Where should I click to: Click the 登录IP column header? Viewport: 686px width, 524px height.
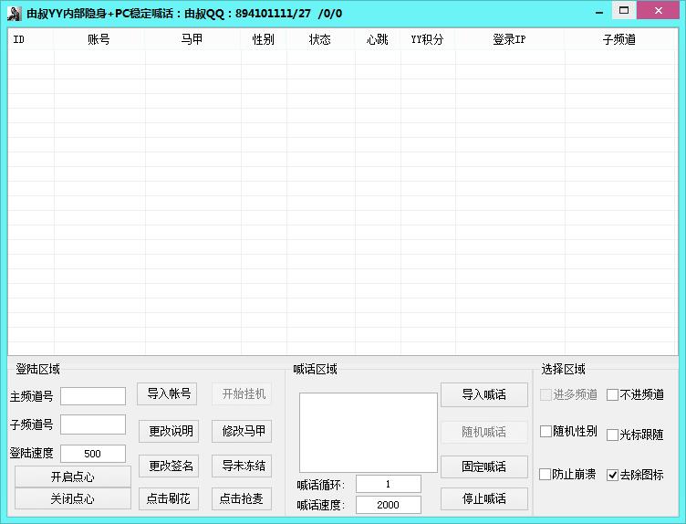(510, 40)
